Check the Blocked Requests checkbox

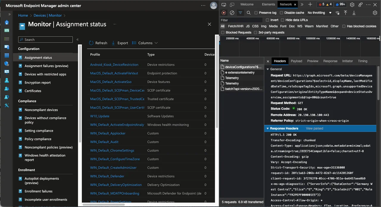[223, 32]
